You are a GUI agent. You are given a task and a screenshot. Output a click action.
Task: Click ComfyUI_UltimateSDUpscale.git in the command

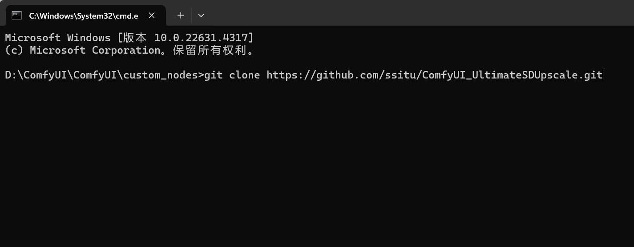click(512, 75)
